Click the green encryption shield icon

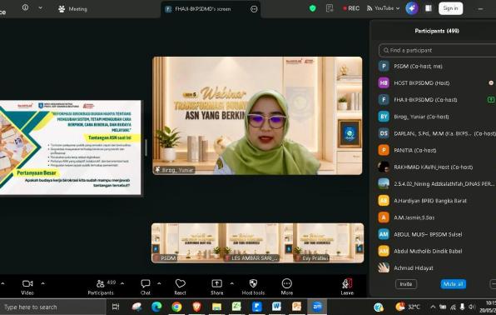313,8
